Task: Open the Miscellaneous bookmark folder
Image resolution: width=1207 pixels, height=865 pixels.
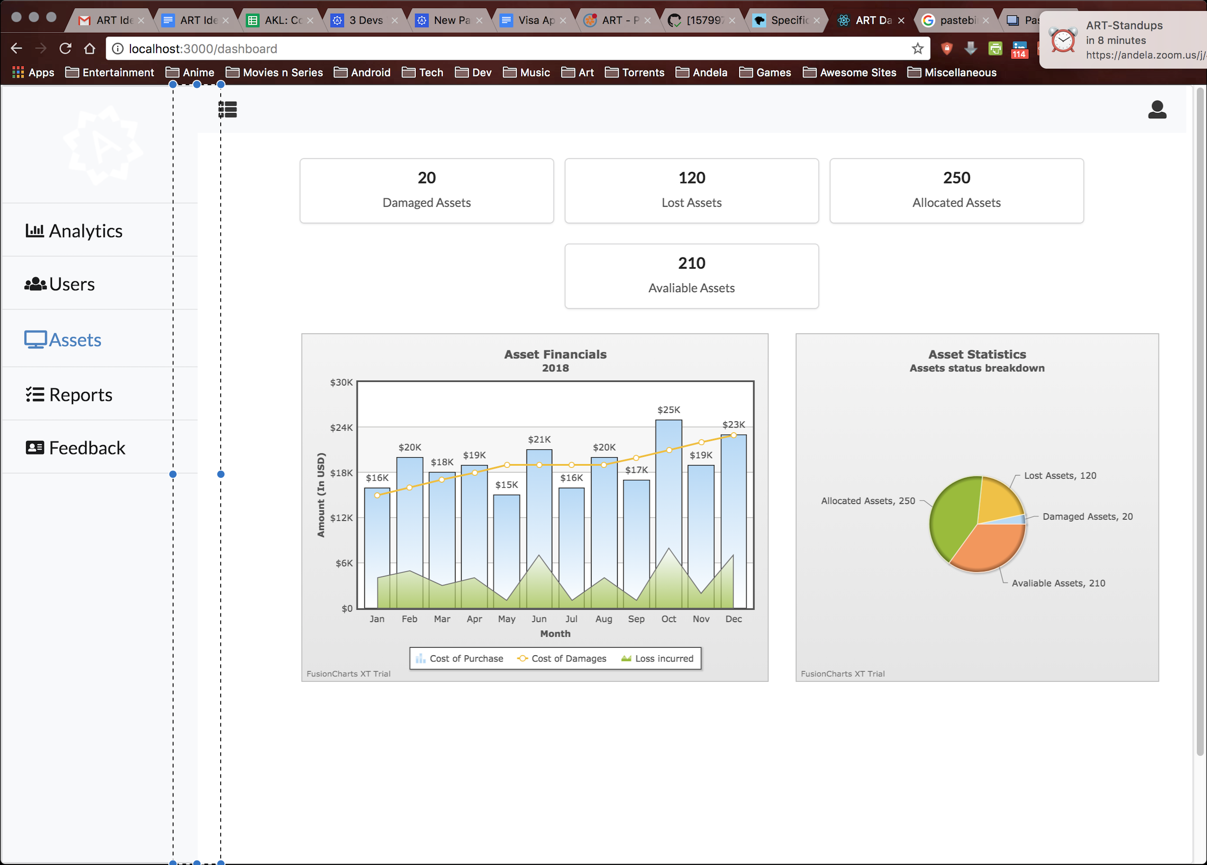Action: (x=952, y=72)
